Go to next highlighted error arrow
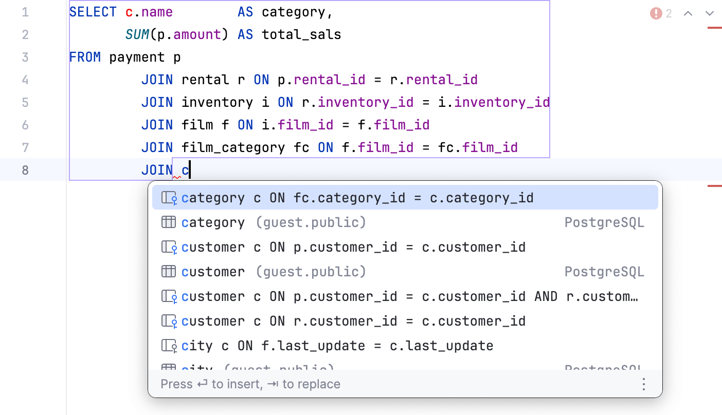Screen dimensions: 722x415 (x=710, y=13)
